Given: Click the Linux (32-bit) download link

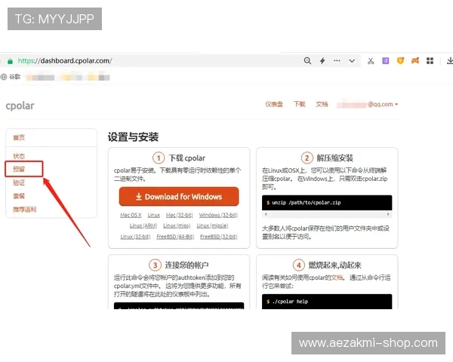Looking at the screenshot, I should point(135,236).
